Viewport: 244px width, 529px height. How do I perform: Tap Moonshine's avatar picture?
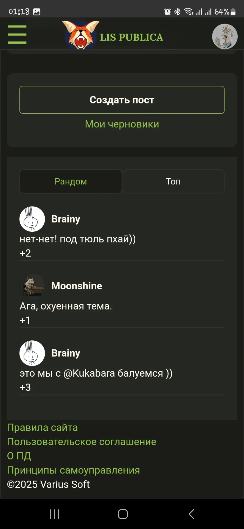(32, 286)
